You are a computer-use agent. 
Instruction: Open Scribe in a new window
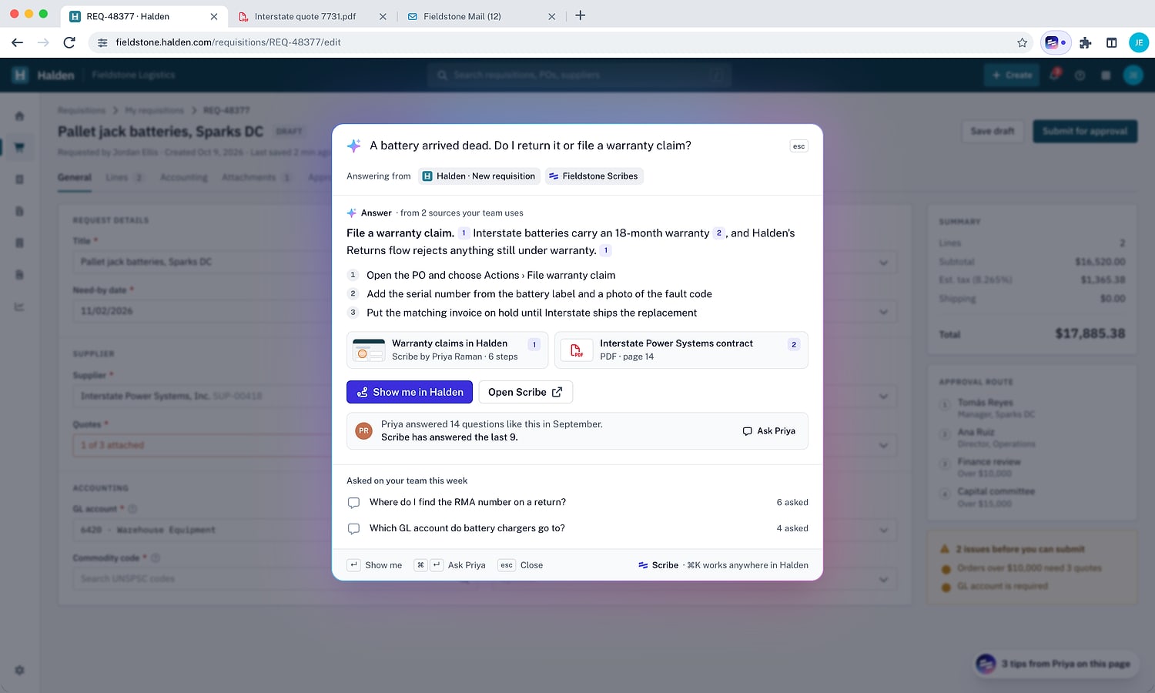point(525,392)
